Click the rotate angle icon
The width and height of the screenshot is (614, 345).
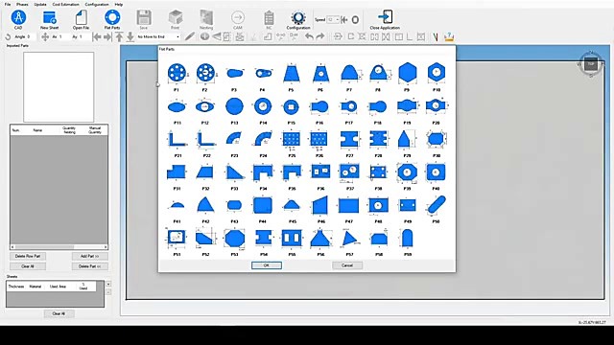click(x=8, y=36)
